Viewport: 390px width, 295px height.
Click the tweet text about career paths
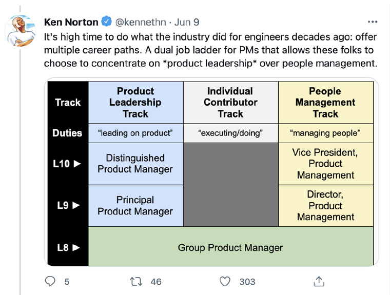coord(211,50)
